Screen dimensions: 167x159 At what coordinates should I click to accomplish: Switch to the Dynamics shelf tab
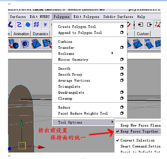pyautogui.click(x=40, y=34)
